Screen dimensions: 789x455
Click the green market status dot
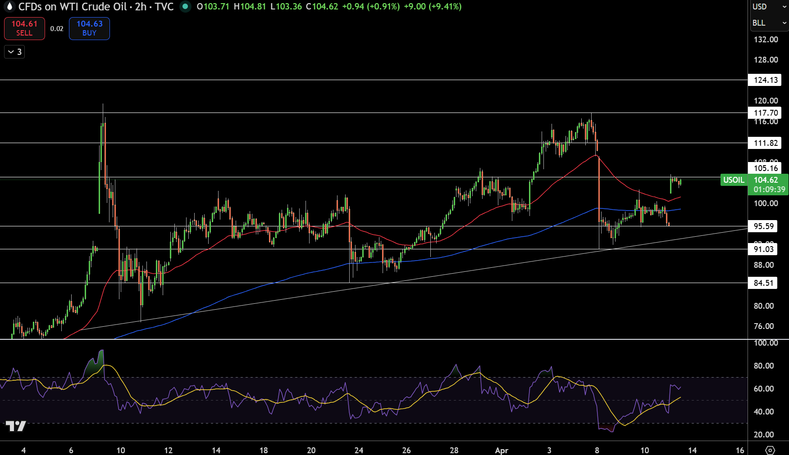(185, 6)
